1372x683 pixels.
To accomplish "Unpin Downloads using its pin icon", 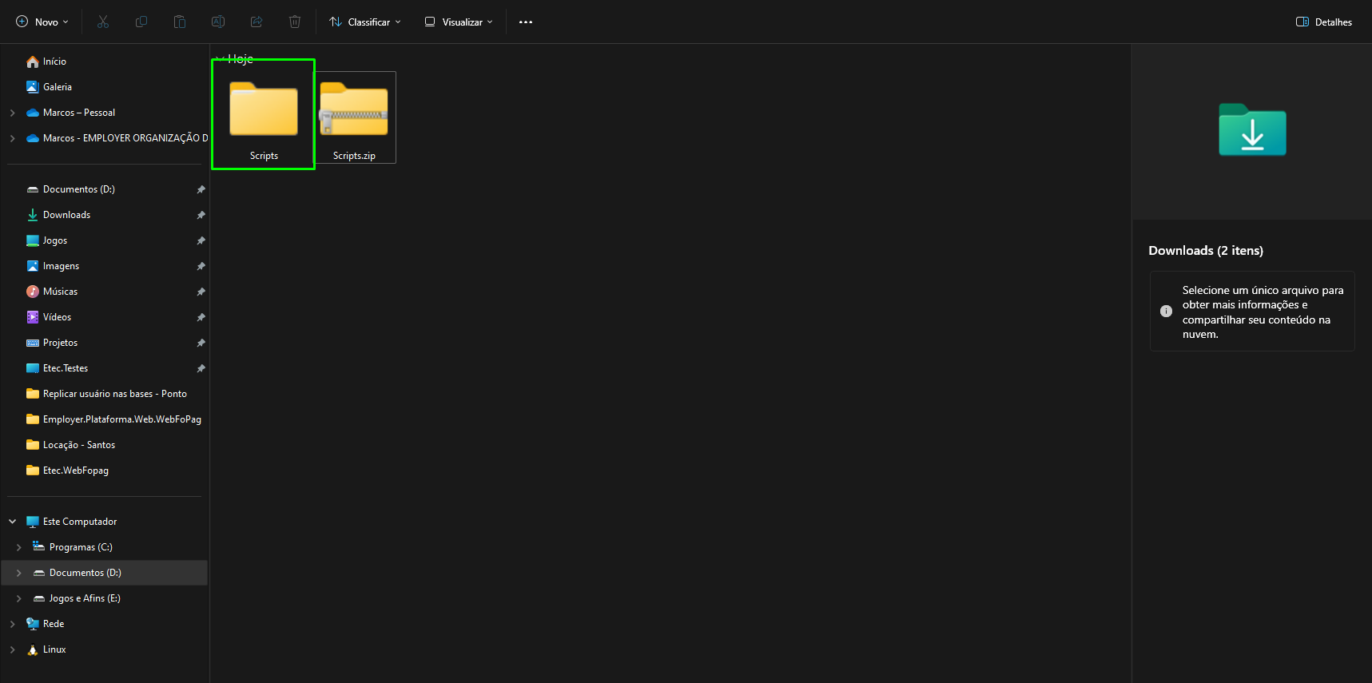I will [x=201, y=215].
